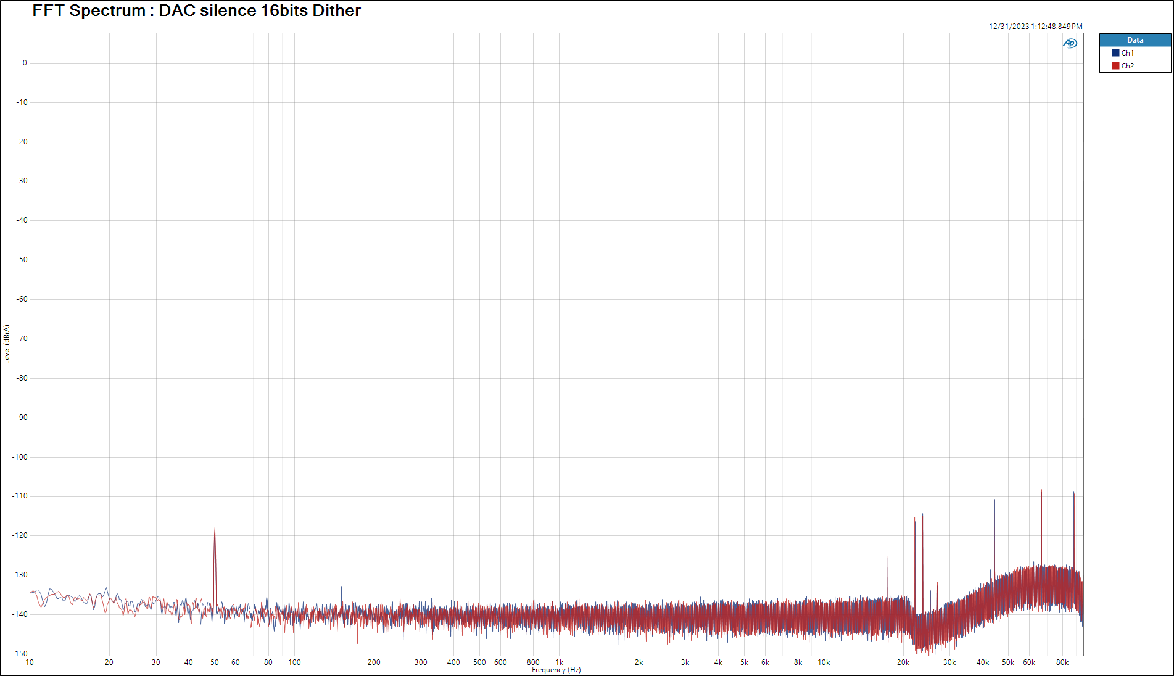The height and width of the screenshot is (676, 1174).
Task: Click the Frequency (Hz) axis label
Action: (x=556, y=670)
